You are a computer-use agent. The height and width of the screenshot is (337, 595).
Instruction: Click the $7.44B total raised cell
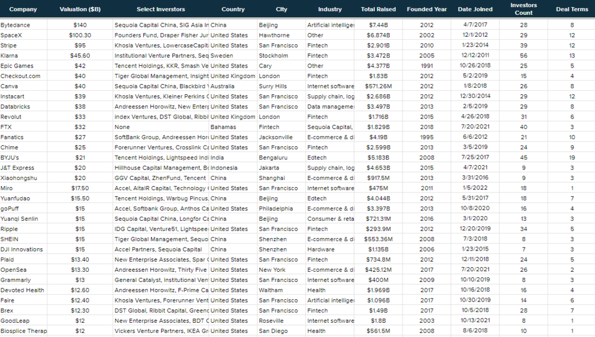coord(378,25)
